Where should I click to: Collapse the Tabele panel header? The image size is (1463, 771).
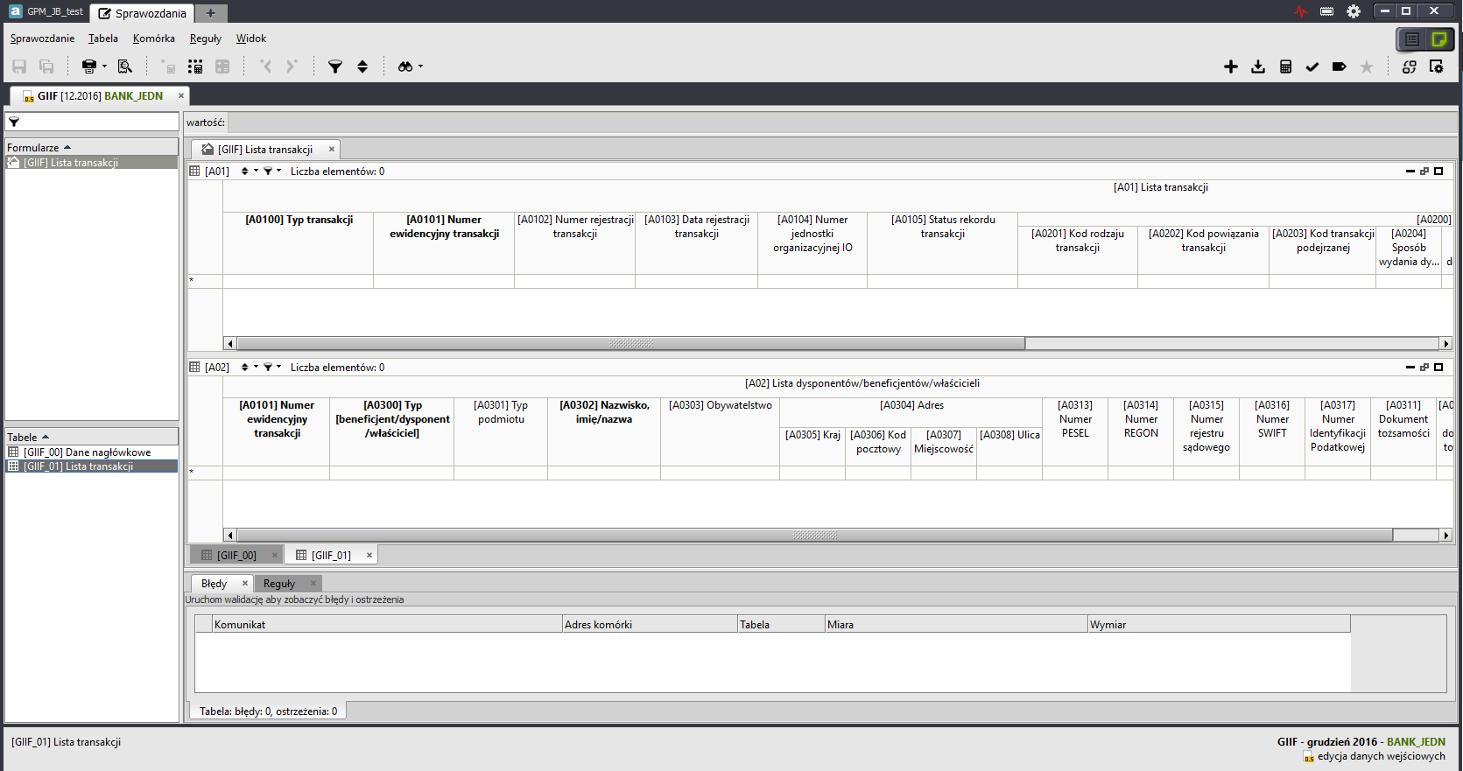91,437
